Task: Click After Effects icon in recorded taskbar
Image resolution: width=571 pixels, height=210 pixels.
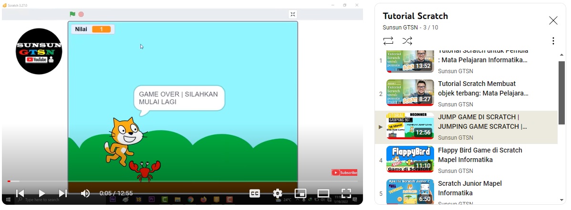Action: 113,199
